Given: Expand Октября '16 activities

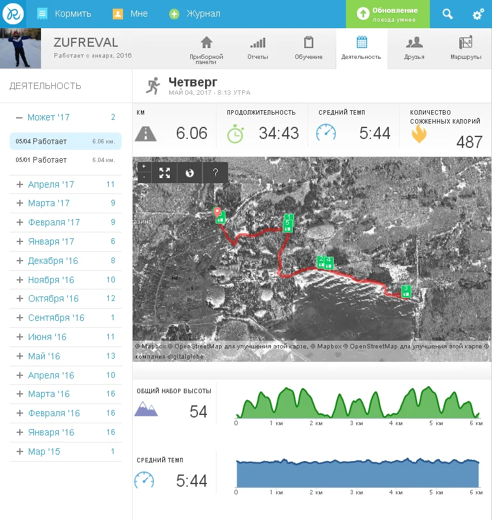Looking at the screenshot, I should tap(20, 298).
